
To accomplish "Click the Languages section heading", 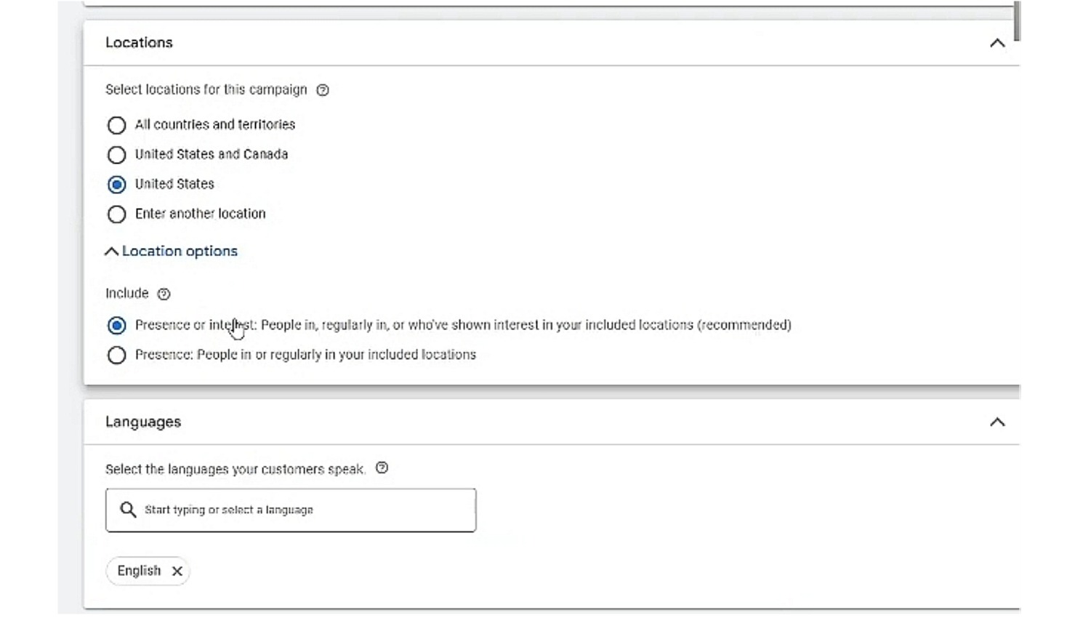I will point(143,422).
